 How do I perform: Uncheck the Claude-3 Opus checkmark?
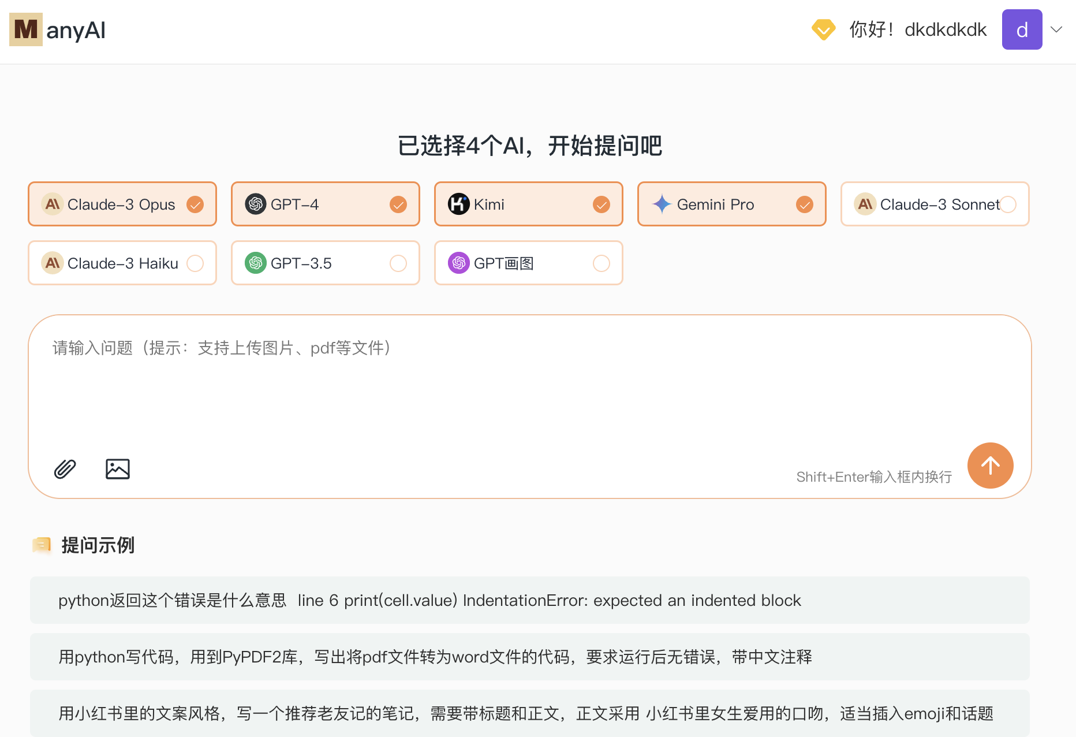pyautogui.click(x=195, y=204)
